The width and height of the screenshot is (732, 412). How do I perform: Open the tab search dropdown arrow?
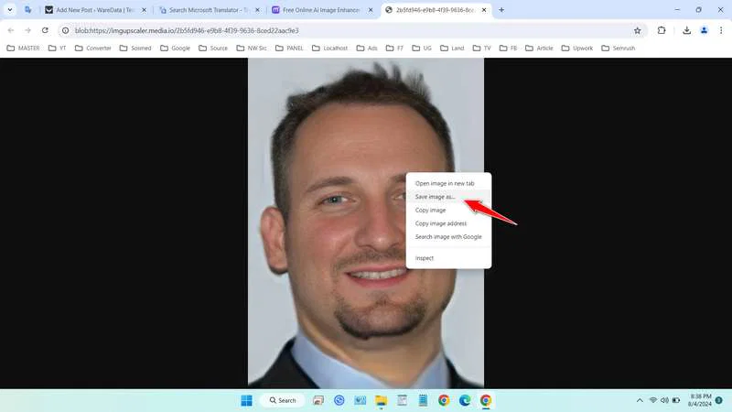click(10, 10)
